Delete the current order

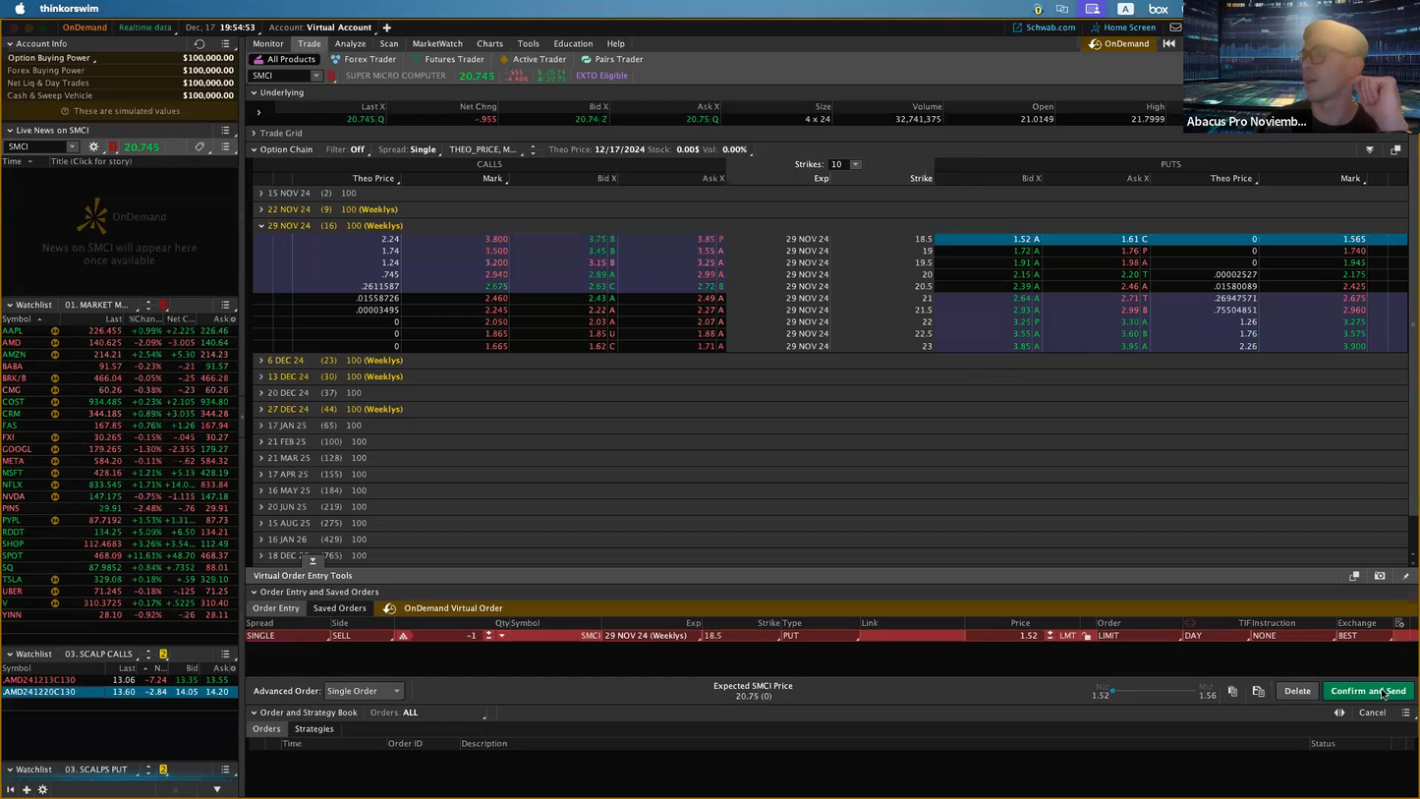pos(1296,691)
